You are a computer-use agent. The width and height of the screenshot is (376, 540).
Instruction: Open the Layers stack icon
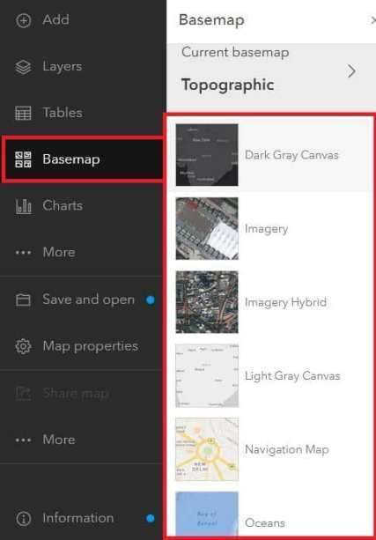pos(24,67)
